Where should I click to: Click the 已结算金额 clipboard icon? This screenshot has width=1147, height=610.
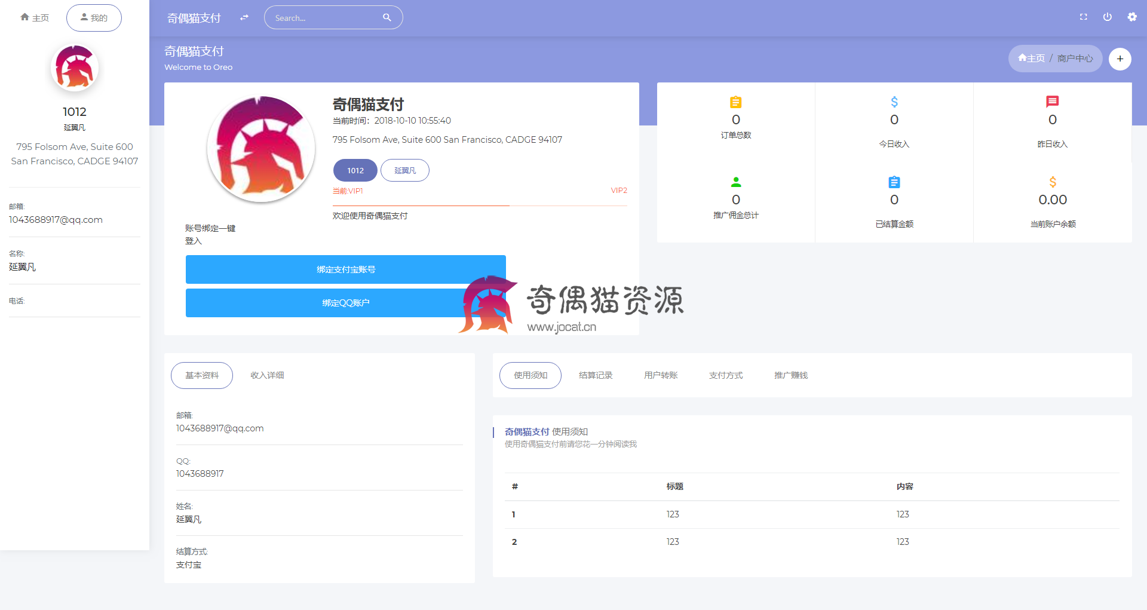894,182
